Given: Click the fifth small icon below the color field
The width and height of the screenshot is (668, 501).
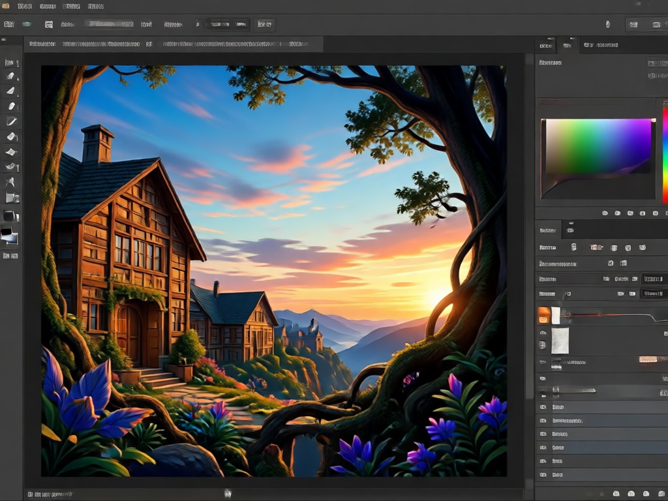Looking at the screenshot, I should (656, 213).
